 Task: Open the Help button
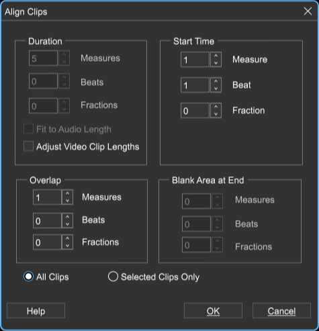(x=36, y=311)
